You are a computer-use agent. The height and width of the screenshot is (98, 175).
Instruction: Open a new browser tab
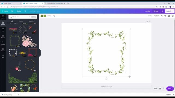pyautogui.click(x=68, y=4)
